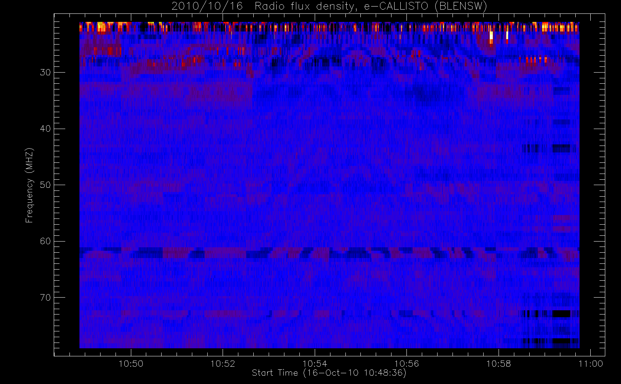Click the y-axis tick label '40'
The height and width of the screenshot is (384, 621).
click(45, 129)
